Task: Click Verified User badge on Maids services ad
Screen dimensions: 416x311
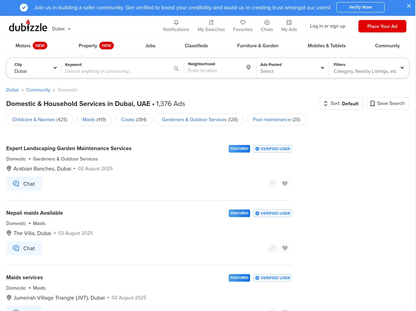Action: tap(273, 278)
